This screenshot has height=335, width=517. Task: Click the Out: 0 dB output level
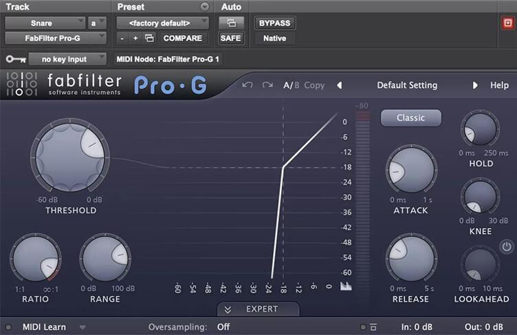pos(484,327)
